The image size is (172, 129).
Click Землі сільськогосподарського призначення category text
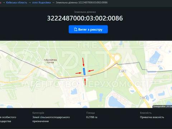pyautogui.click(x=51, y=119)
